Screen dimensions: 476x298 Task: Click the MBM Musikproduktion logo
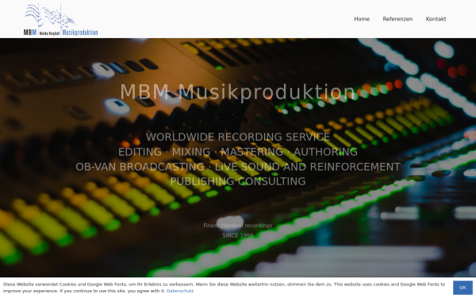click(61, 19)
